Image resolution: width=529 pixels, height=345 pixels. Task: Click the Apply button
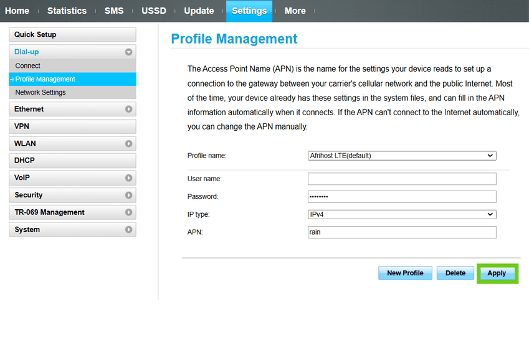point(497,273)
